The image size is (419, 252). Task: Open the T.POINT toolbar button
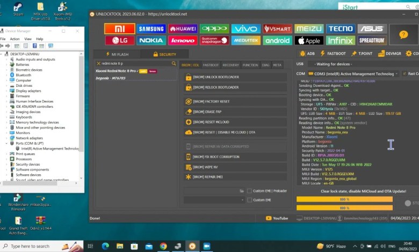pos(362,54)
